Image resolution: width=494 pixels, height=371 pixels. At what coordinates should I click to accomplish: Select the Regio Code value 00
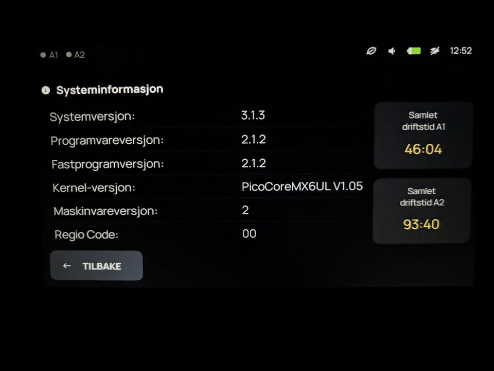point(249,234)
